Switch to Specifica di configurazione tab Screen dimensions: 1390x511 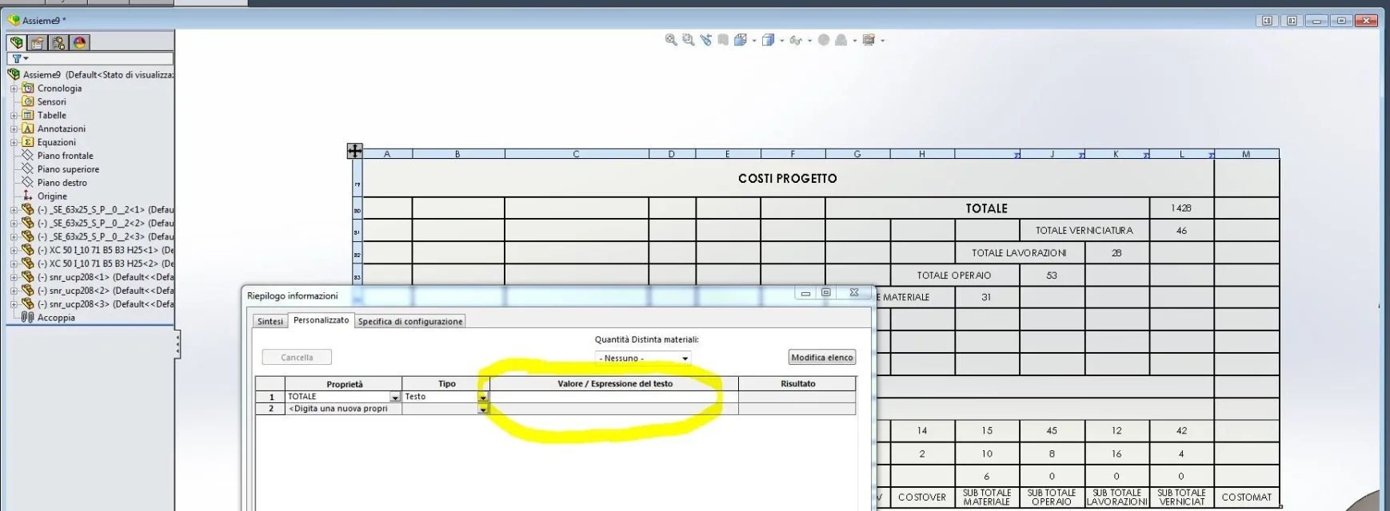point(409,321)
